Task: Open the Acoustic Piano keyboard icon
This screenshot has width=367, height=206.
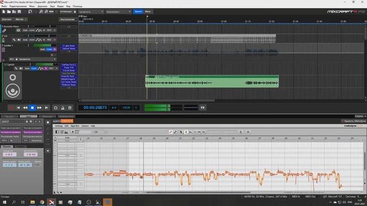Action: tap(18, 30)
